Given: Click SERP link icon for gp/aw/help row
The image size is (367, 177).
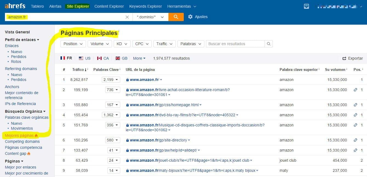Looking at the screenshot, I should (355, 150).
